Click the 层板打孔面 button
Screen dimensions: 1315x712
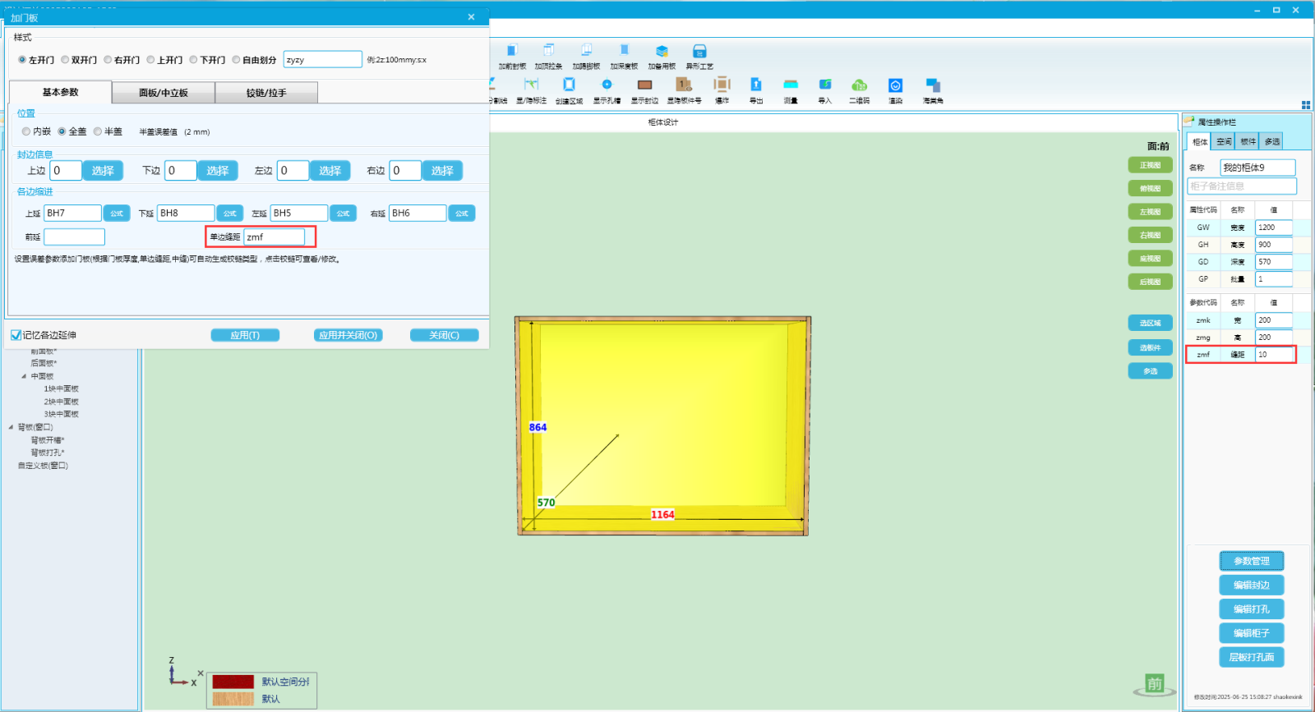tap(1251, 657)
